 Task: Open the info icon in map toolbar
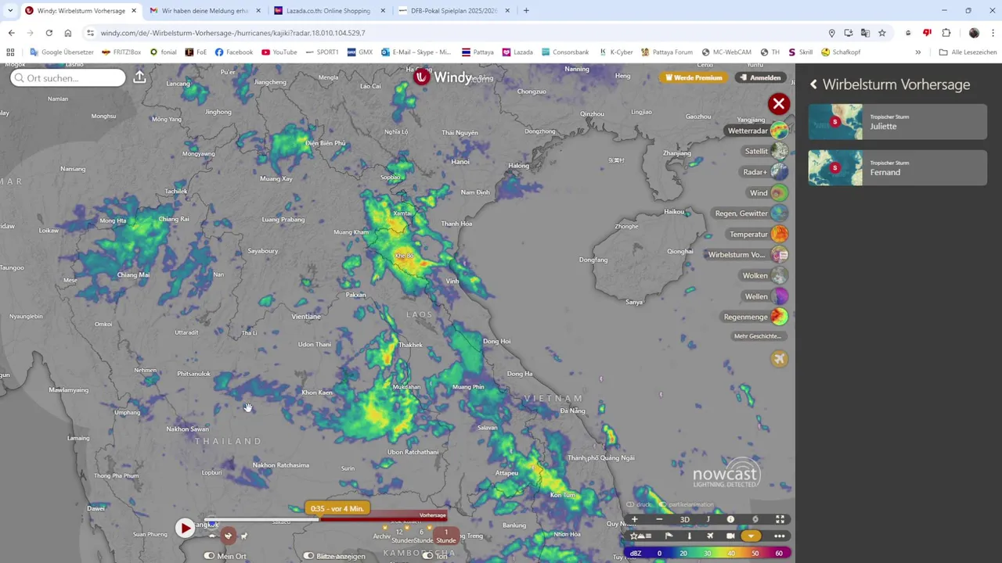pos(730,519)
